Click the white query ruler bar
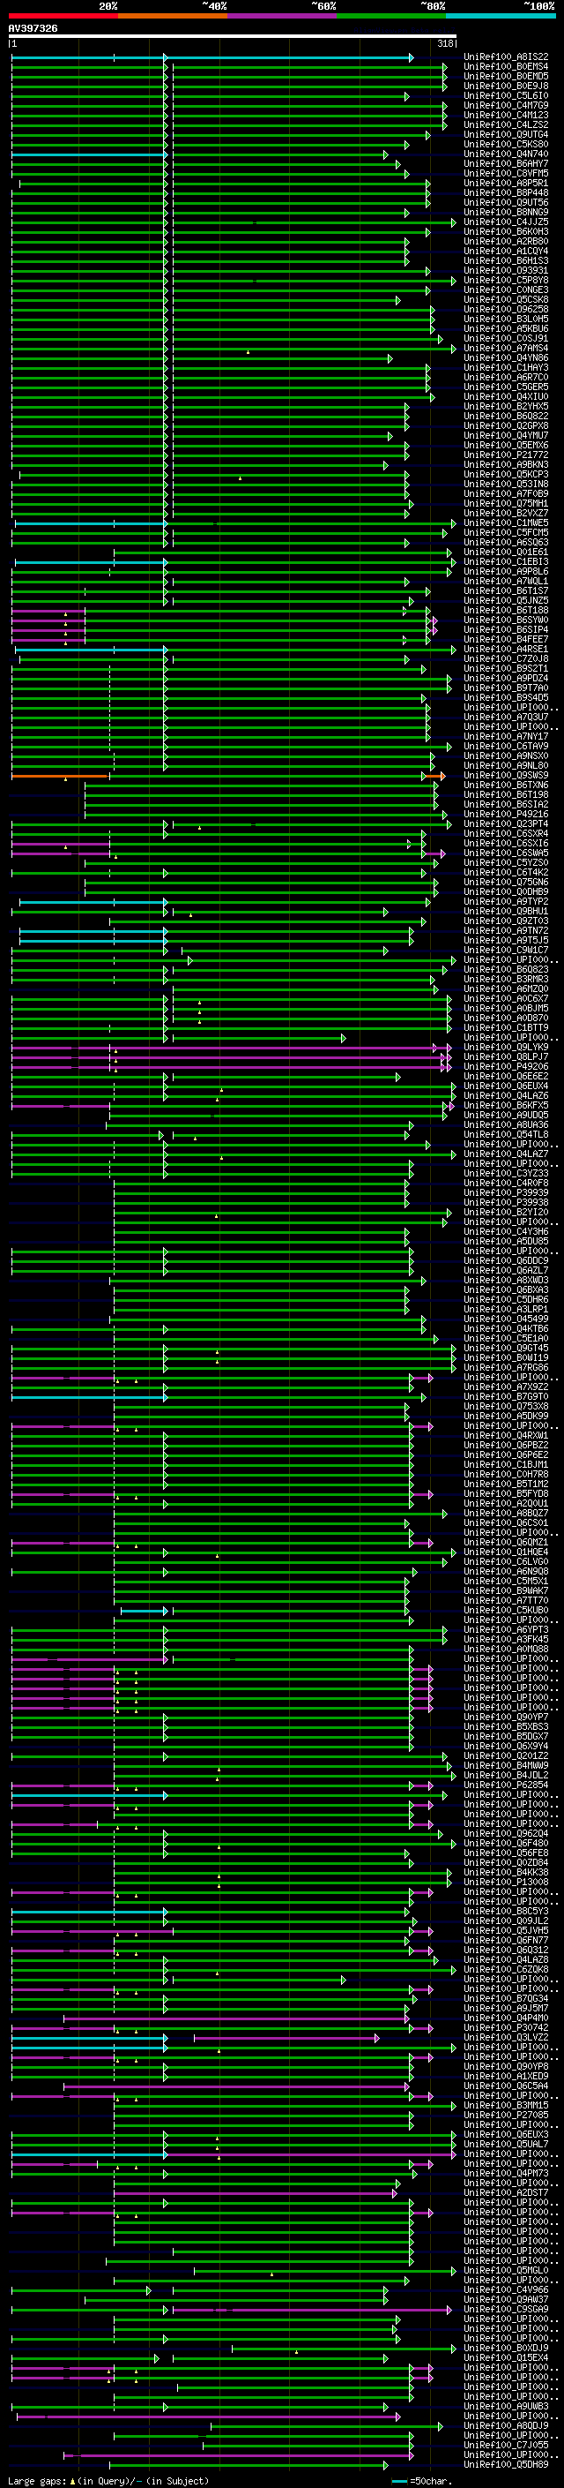This screenshot has height=2488, width=564. click(x=233, y=37)
